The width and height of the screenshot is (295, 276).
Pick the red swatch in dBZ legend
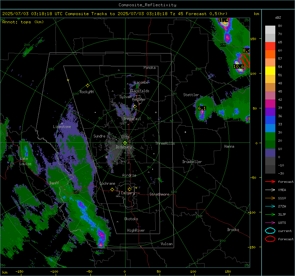point(270,46)
